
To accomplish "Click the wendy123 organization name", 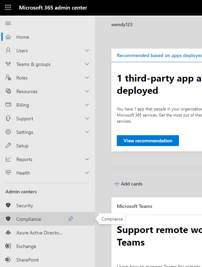I will [x=122, y=25].
